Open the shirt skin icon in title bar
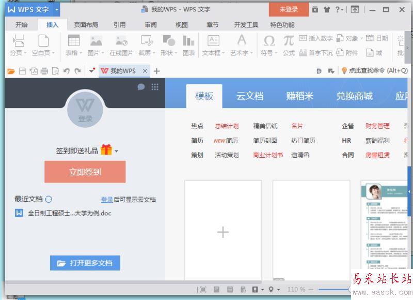Viewport: 413px width, 300px height. pos(327,10)
